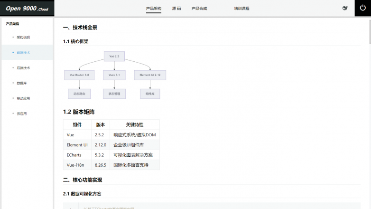Click the bird icon in header
This screenshot has width=371, height=209.
(x=345, y=8)
